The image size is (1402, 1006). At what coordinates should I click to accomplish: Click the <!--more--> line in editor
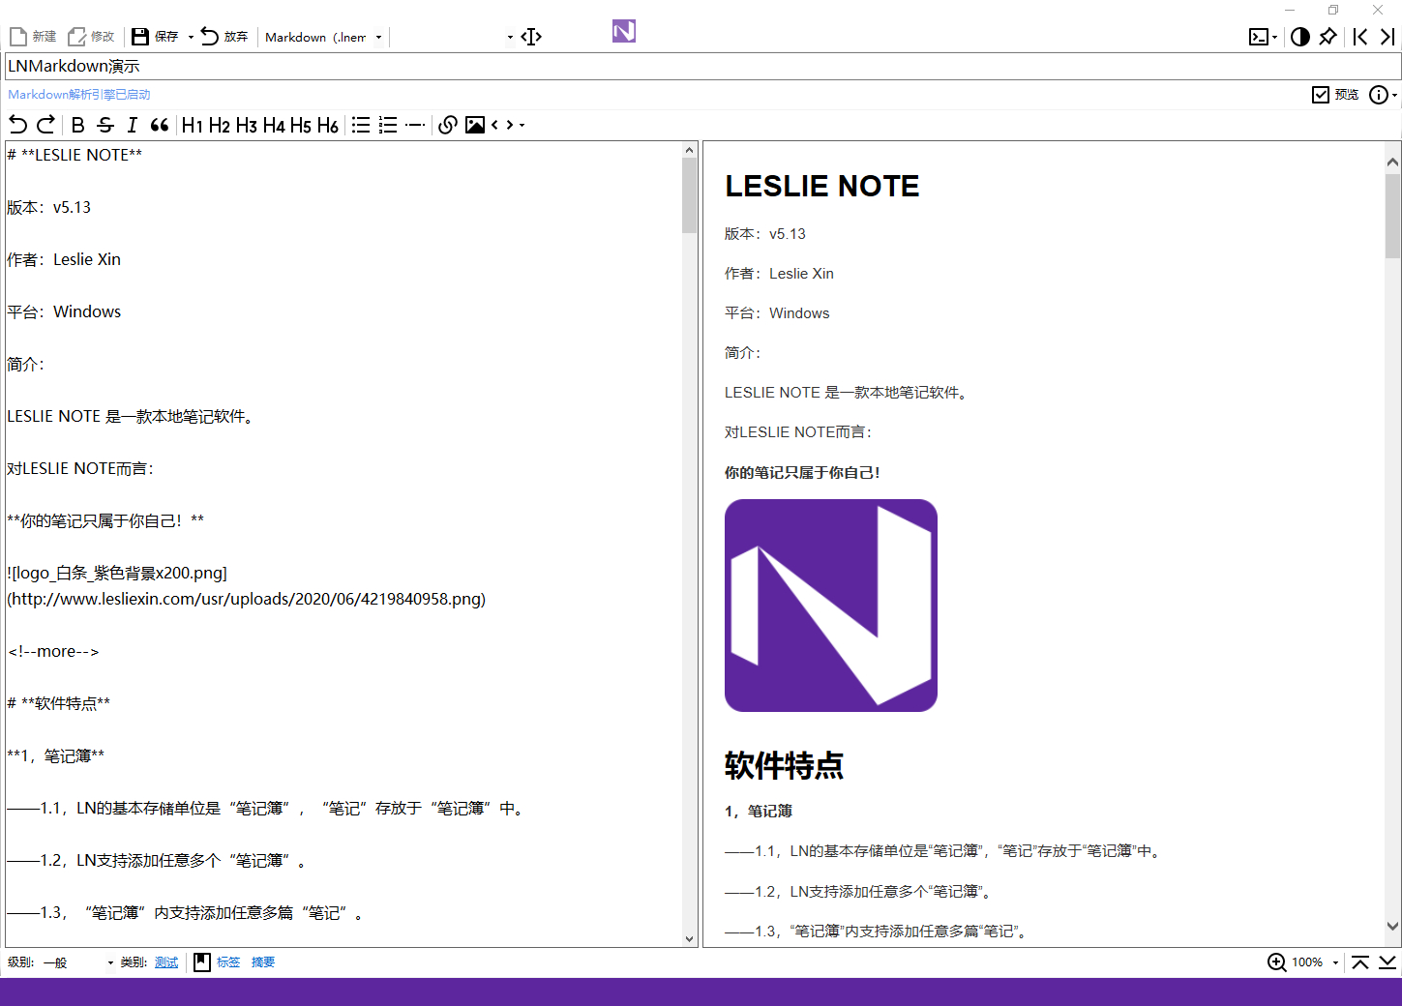[53, 651]
